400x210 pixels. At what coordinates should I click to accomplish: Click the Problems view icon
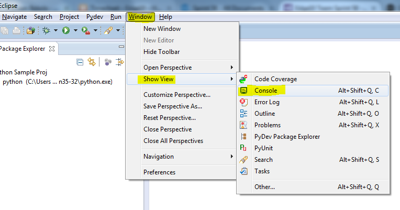[243, 125]
